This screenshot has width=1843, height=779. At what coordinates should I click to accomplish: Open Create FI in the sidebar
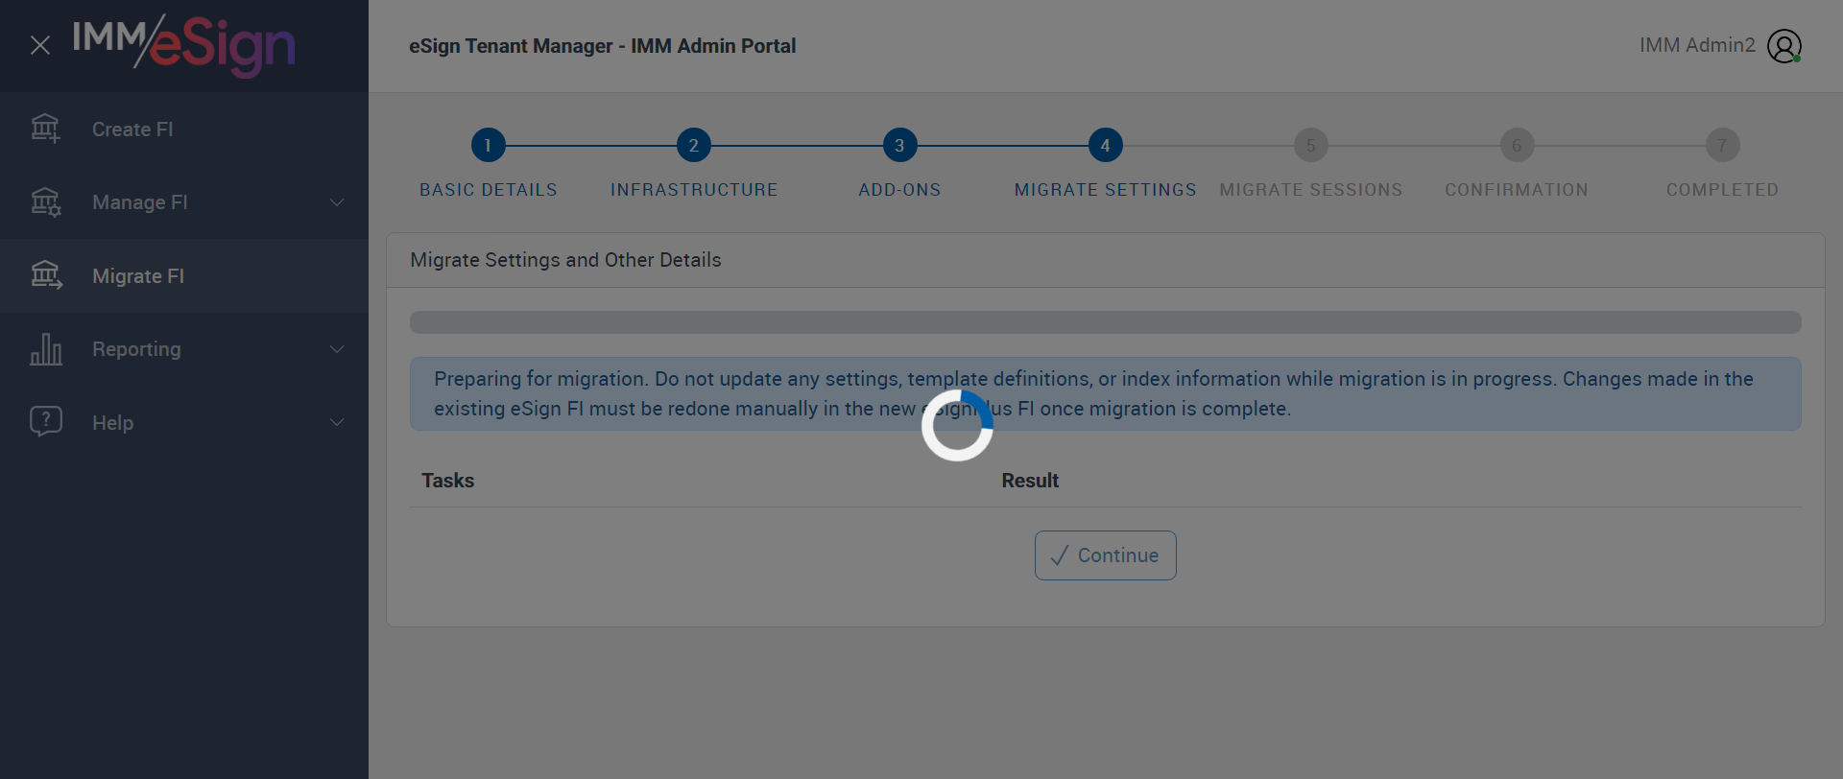[132, 130]
